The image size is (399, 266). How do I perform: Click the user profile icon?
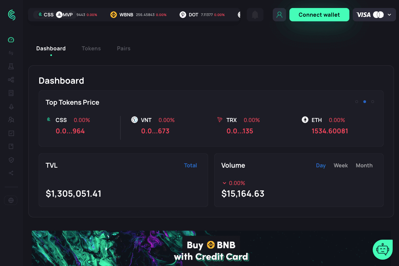[x=279, y=15]
